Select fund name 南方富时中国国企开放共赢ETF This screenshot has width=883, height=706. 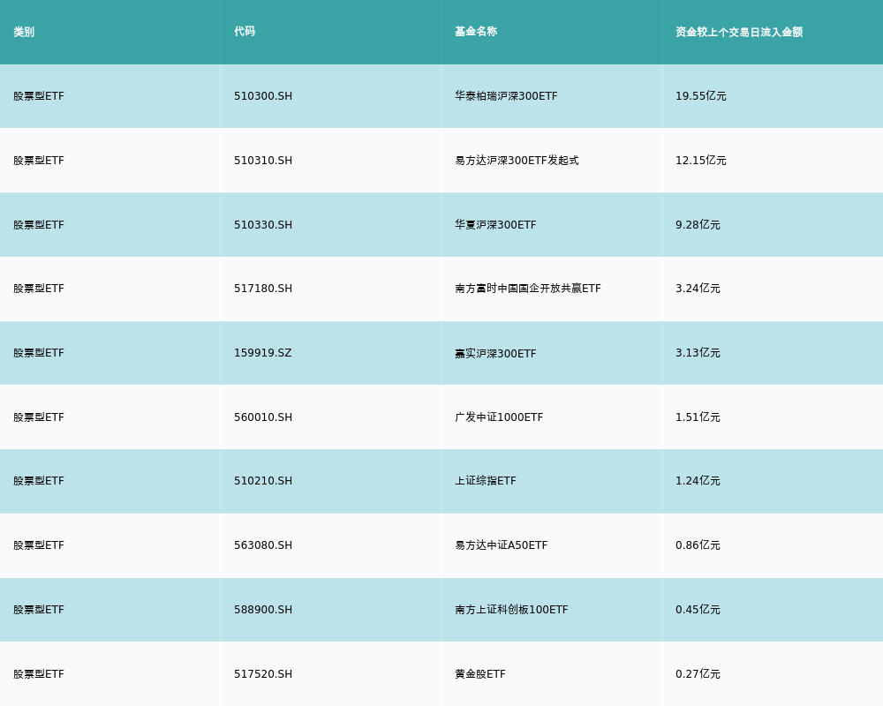528,289
